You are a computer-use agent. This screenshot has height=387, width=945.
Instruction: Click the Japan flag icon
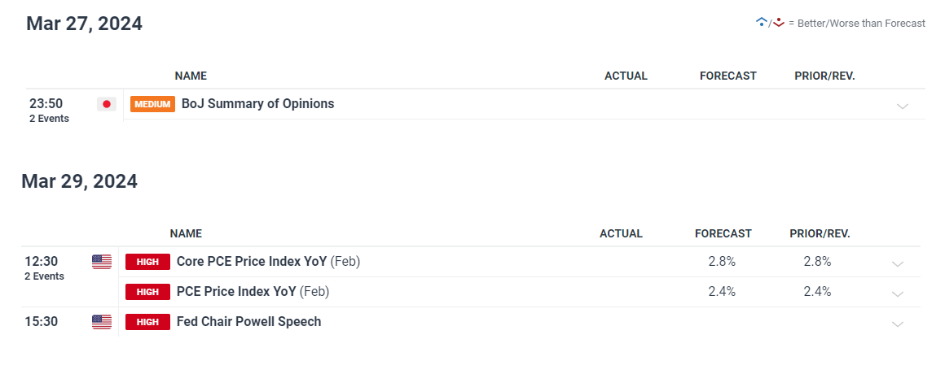point(106,104)
